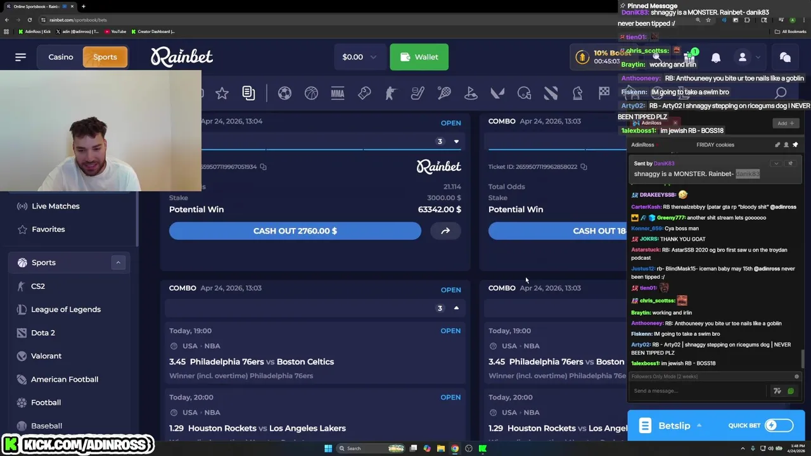Unpin the pinned chat message
Screen dimensions: 811x456
pyautogui.click(x=790, y=163)
